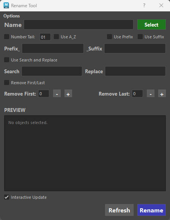Screen dimensions: 170x220
Task: Decrease Remove First with minus button
Action: [57, 94]
